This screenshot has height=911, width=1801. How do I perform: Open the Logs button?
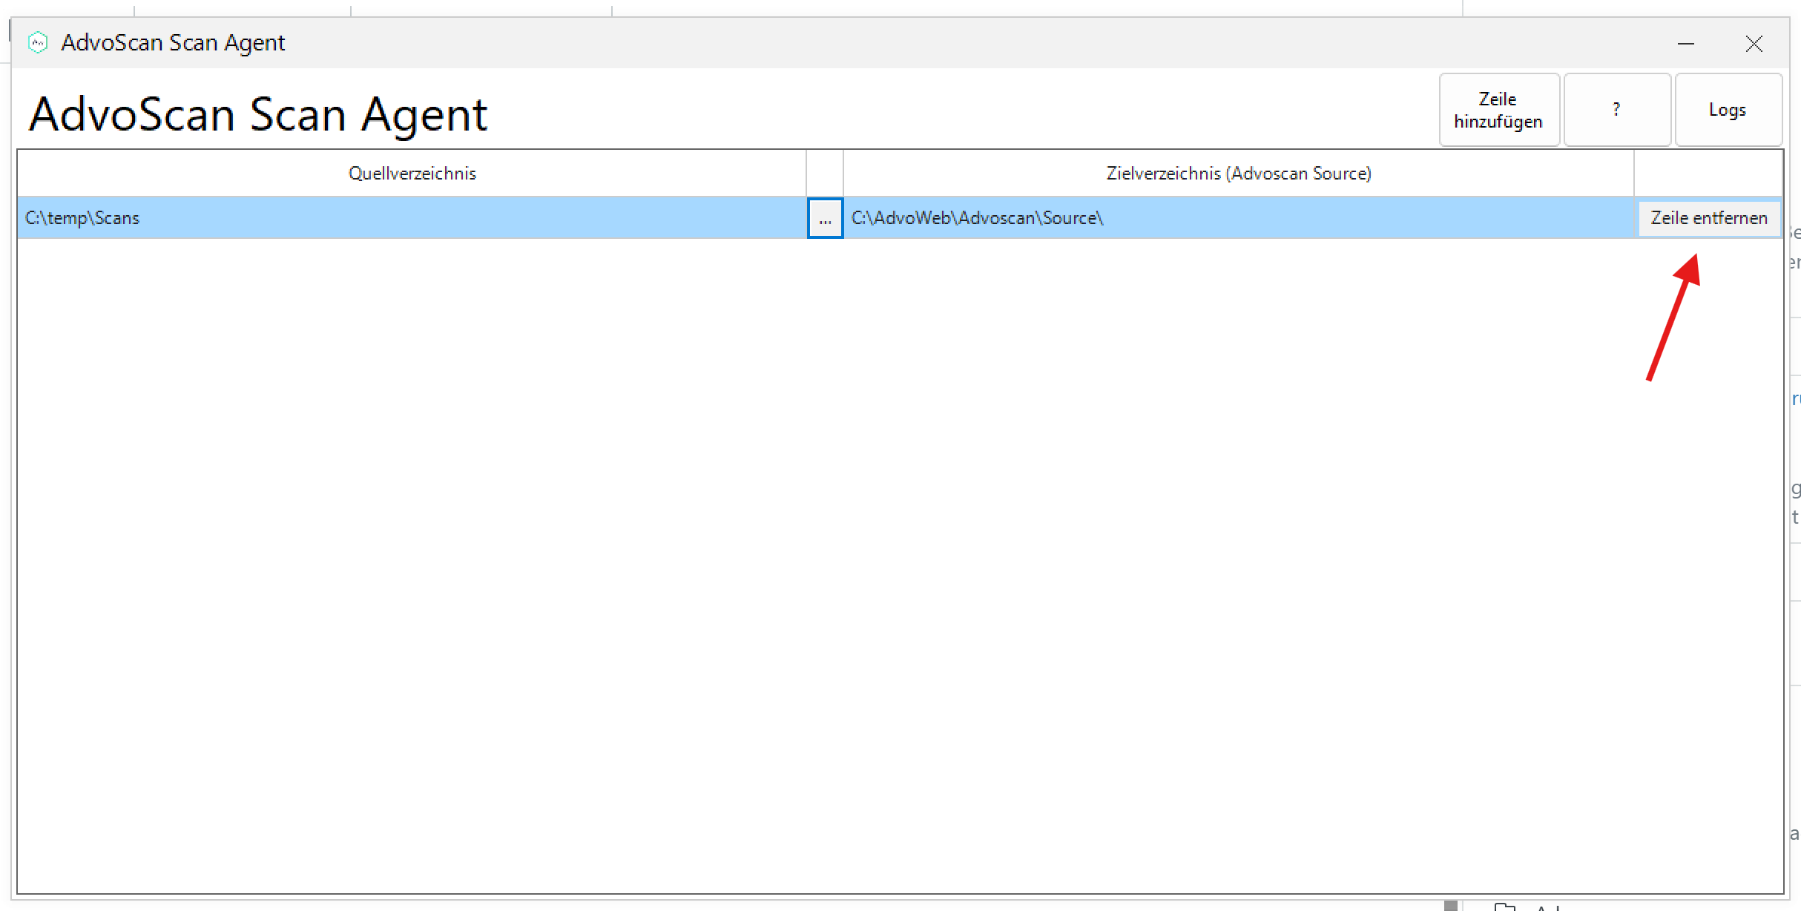pos(1728,110)
